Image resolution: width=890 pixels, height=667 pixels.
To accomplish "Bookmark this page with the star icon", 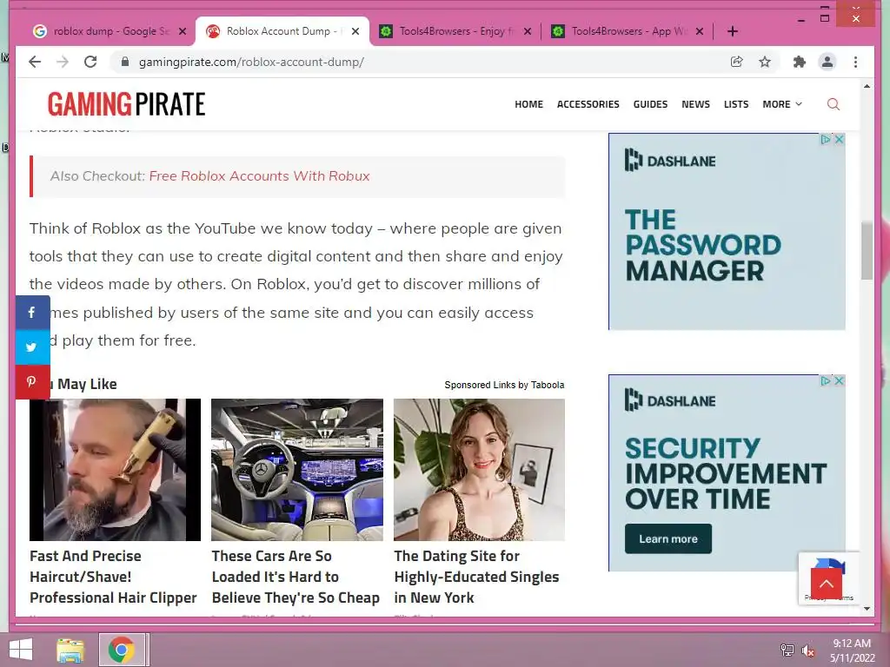I will click(x=765, y=62).
